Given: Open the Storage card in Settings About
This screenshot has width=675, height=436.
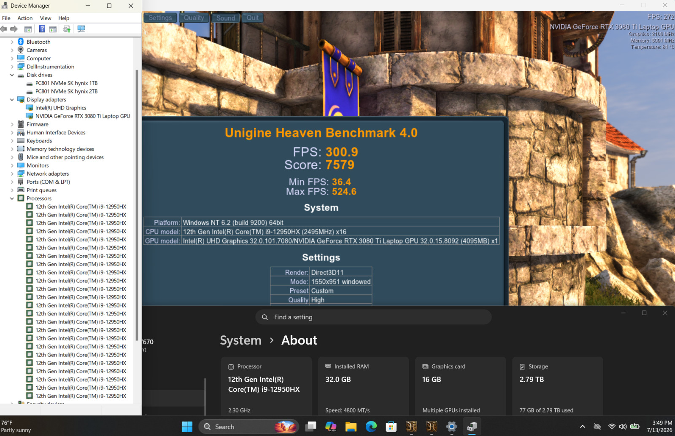Looking at the screenshot, I should click(x=557, y=386).
